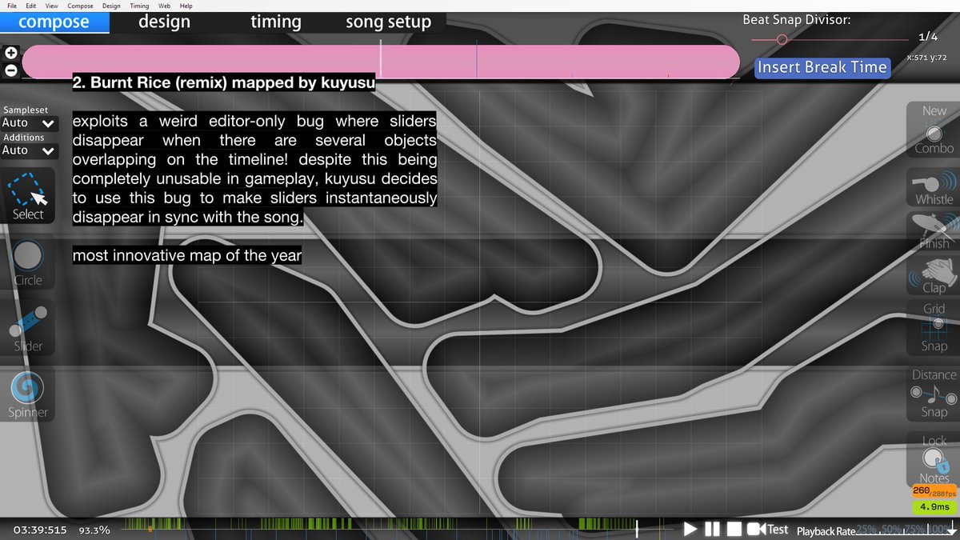
Task: Open the Additions Auto dropdown
Action: point(29,150)
